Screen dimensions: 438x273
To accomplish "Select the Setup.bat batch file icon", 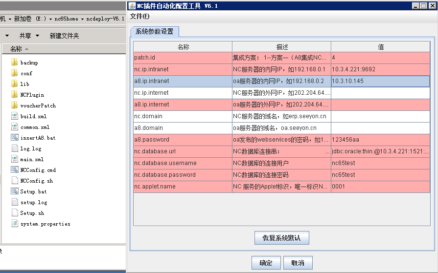I will (x=15, y=191).
